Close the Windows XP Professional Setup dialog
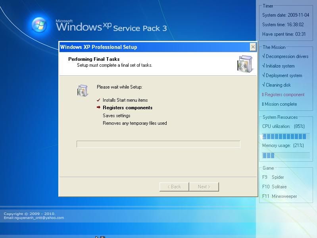The image size is (317, 238). (x=253, y=47)
